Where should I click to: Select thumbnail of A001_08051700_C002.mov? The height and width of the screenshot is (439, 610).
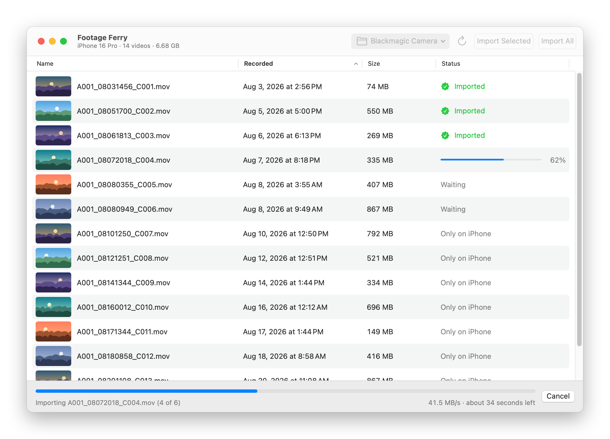[53, 111]
